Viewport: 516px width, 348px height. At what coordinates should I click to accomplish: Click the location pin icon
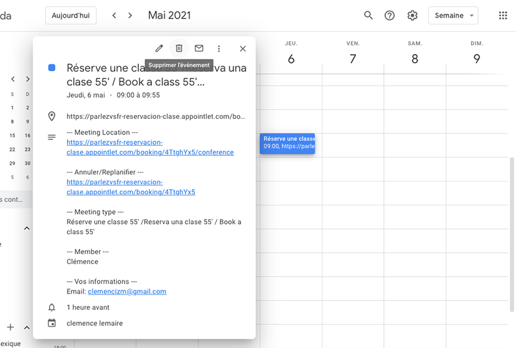pyautogui.click(x=52, y=116)
